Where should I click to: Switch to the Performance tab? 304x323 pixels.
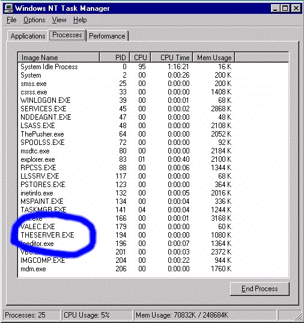(107, 36)
